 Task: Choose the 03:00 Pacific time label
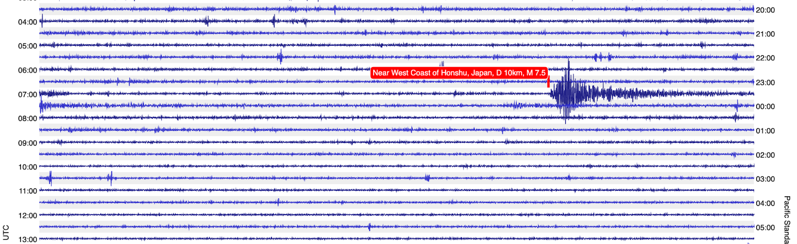(765, 179)
